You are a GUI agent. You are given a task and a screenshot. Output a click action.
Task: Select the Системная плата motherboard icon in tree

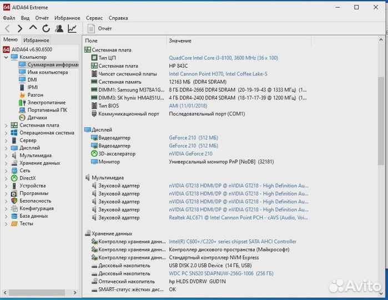[x=14, y=125]
